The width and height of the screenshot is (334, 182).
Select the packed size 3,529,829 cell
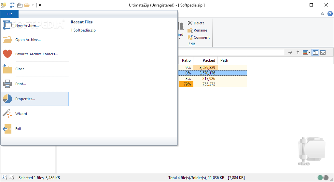click(205, 67)
